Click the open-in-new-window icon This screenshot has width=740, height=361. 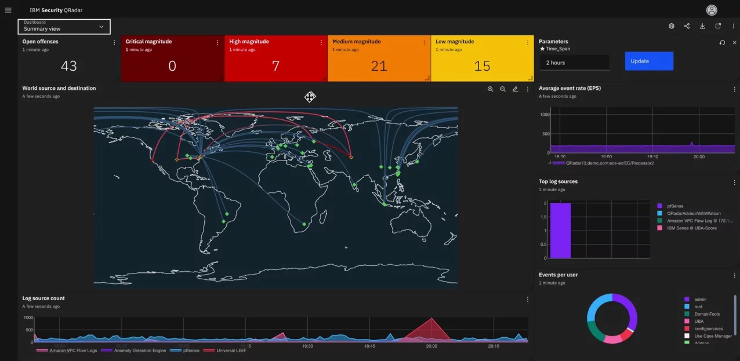(718, 26)
